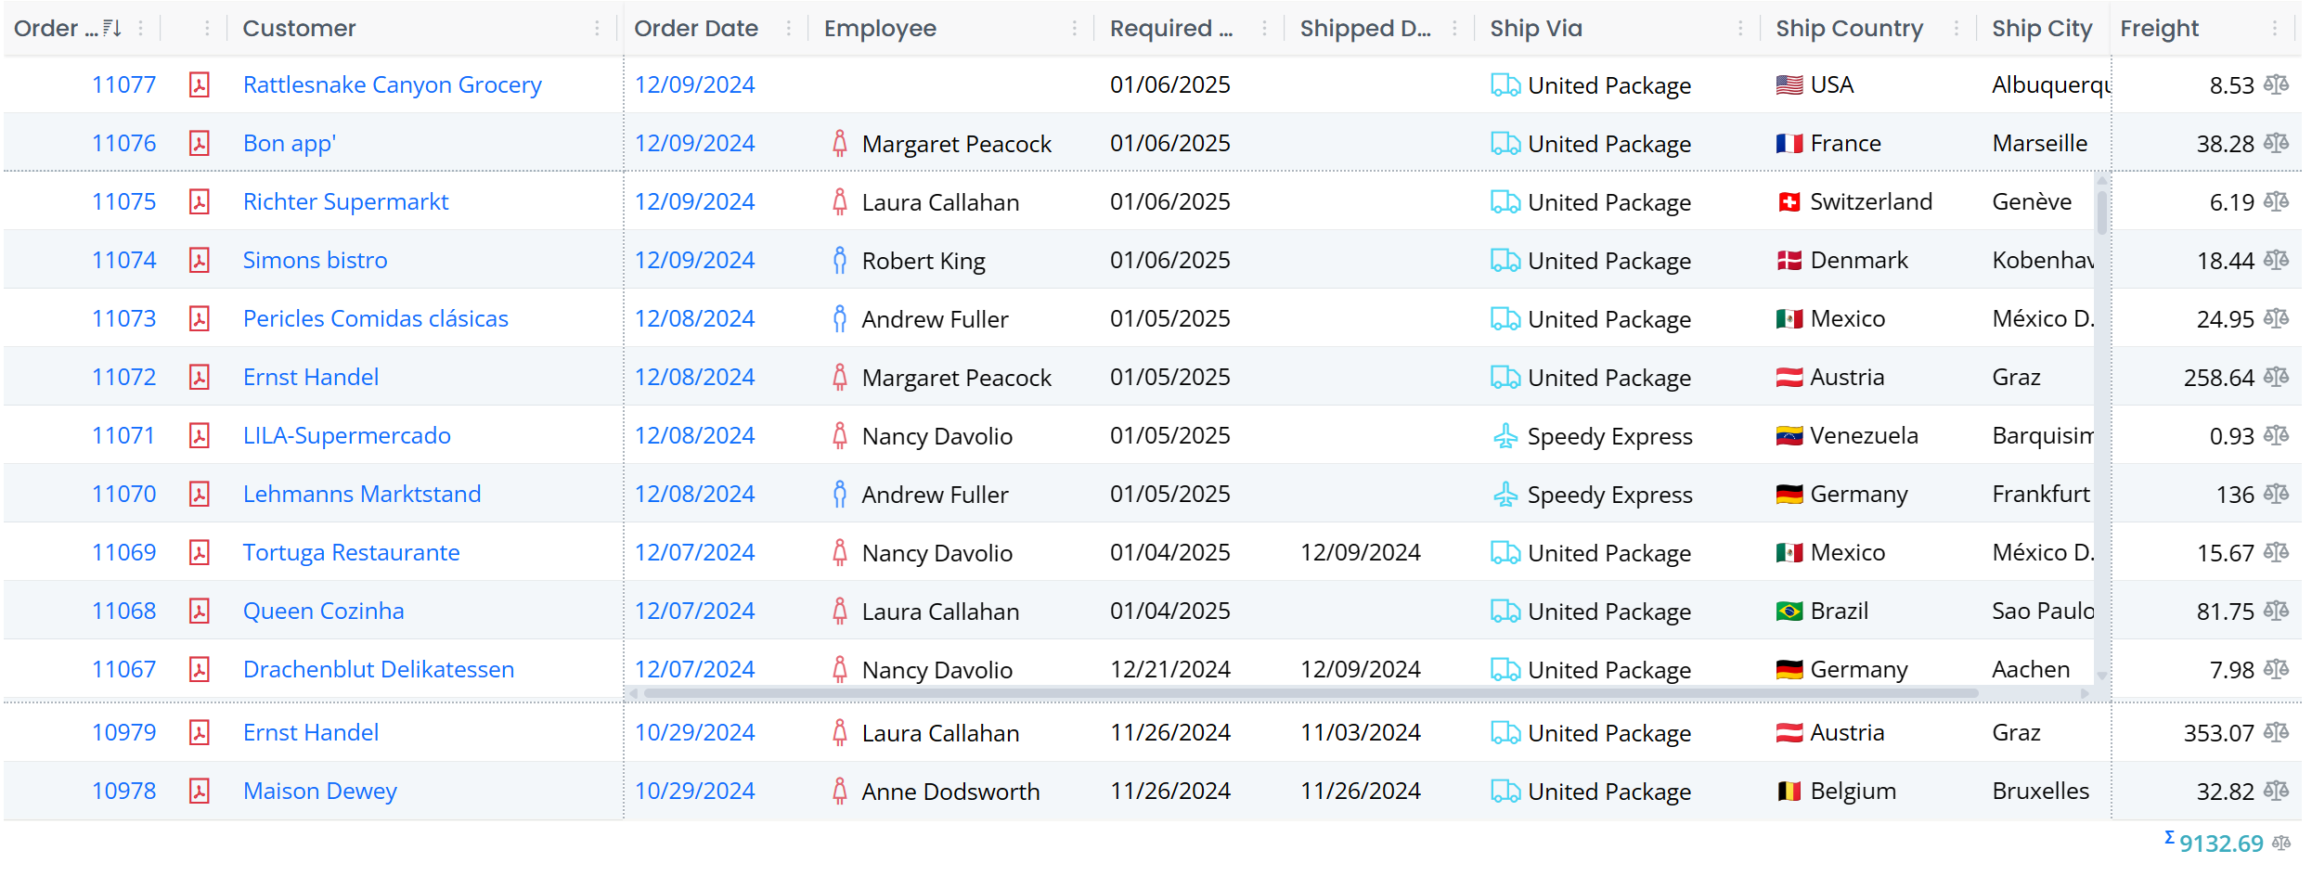
Task: Click the employee icon beside Anne Dodsworth
Action: pos(838,791)
